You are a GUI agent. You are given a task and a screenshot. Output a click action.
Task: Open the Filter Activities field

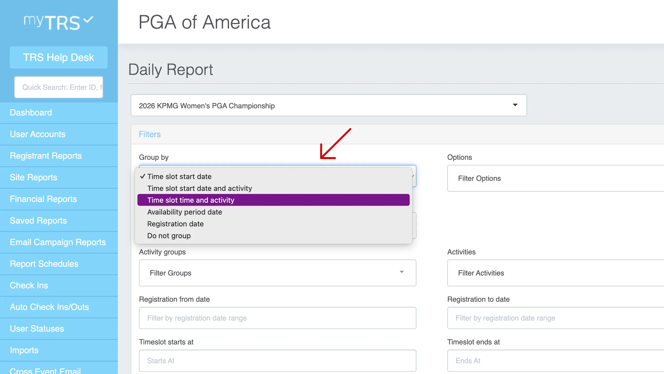(556, 273)
